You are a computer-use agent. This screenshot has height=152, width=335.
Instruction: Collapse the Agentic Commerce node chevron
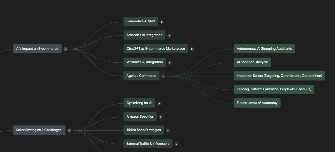click(163, 76)
